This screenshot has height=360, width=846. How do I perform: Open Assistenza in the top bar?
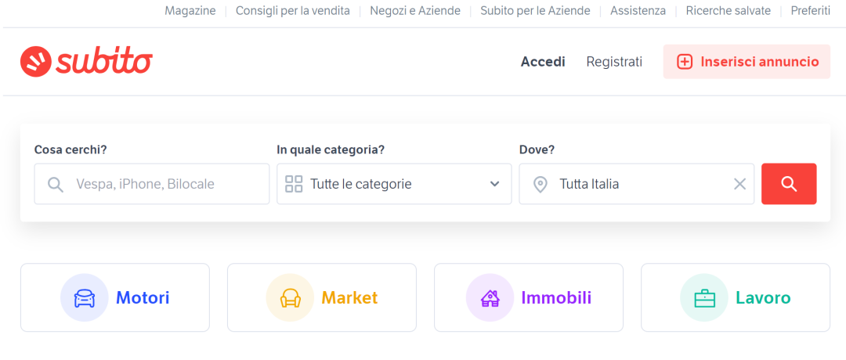coord(638,11)
